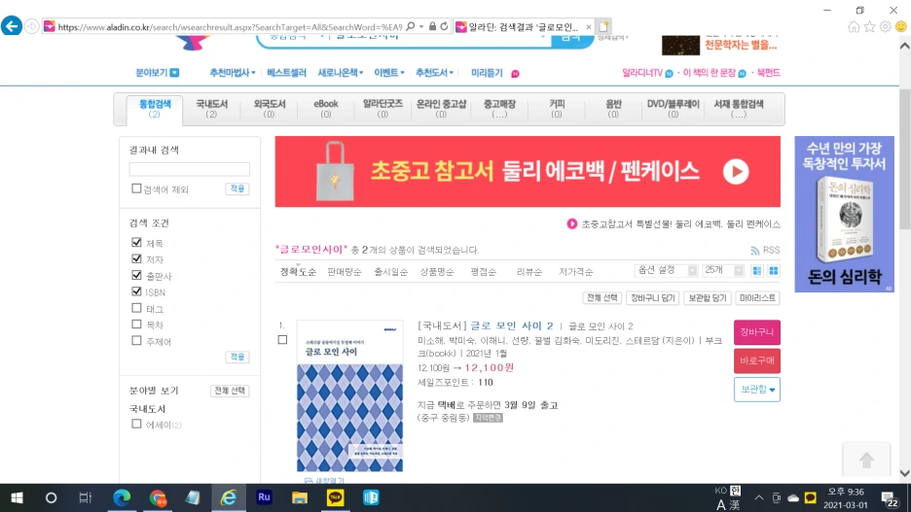Open notification center icon in tray
Screen dimensions: 911x512
point(889,498)
